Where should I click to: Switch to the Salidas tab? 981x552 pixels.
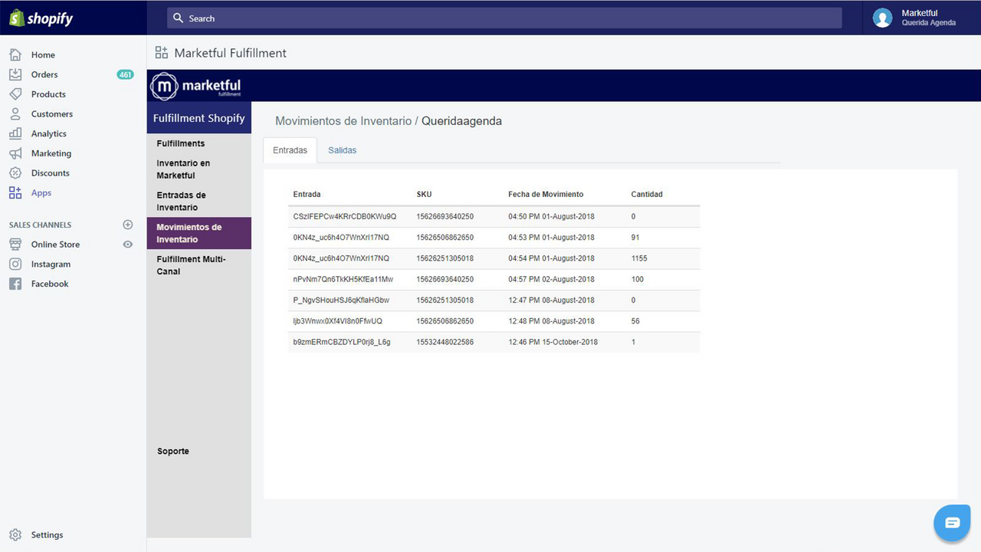point(342,149)
